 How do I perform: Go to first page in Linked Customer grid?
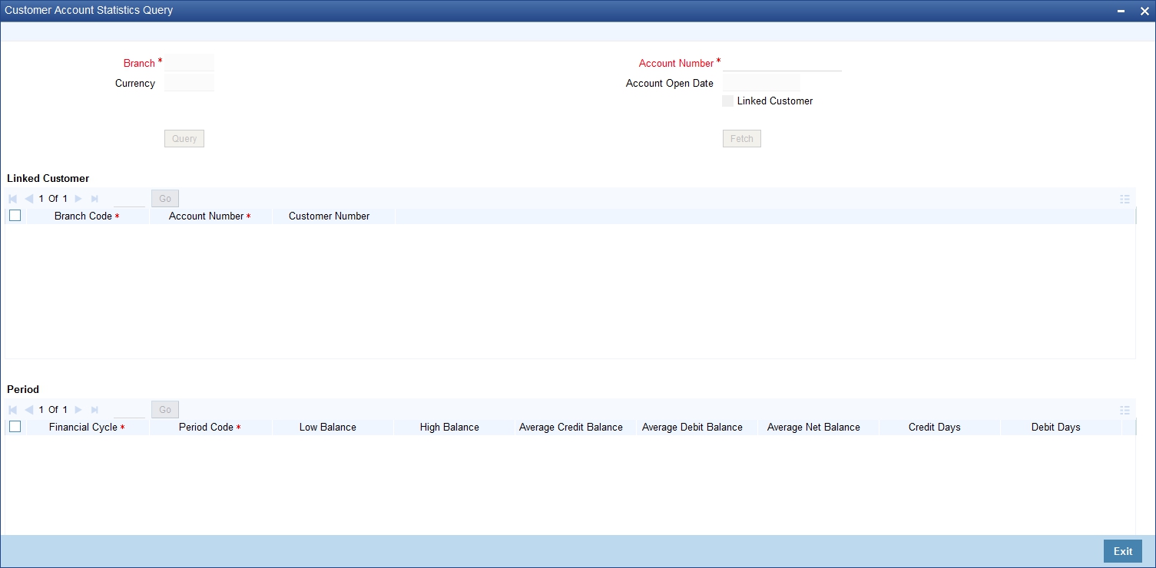click(x=13, y=199)
